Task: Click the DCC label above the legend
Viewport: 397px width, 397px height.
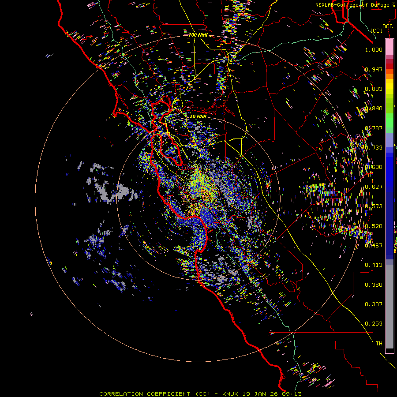Action: point(387,26)
